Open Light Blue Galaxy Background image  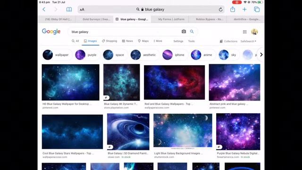tap(183, 131)
